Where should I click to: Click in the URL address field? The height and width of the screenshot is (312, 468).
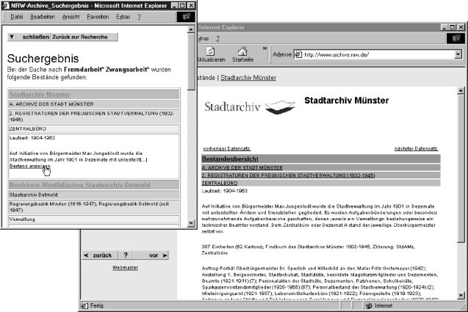[375, 54]
